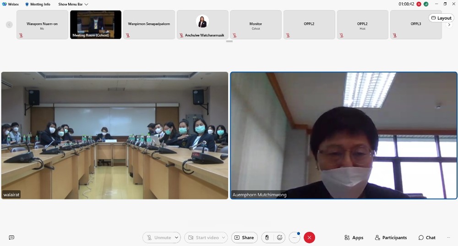Unmute the microphone
Image resolution: width=458 pixels, height=246 pixels.
click(158, 238)
